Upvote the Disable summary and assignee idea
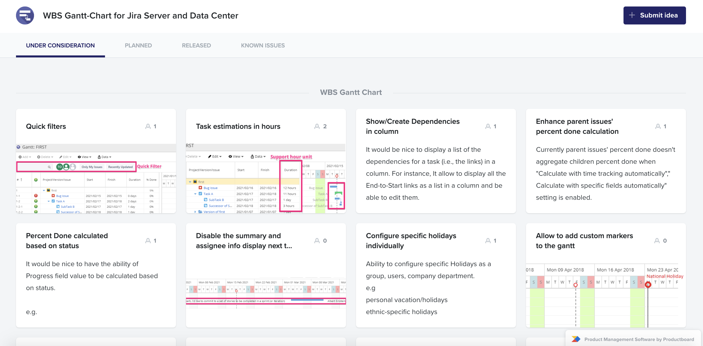 317,241
